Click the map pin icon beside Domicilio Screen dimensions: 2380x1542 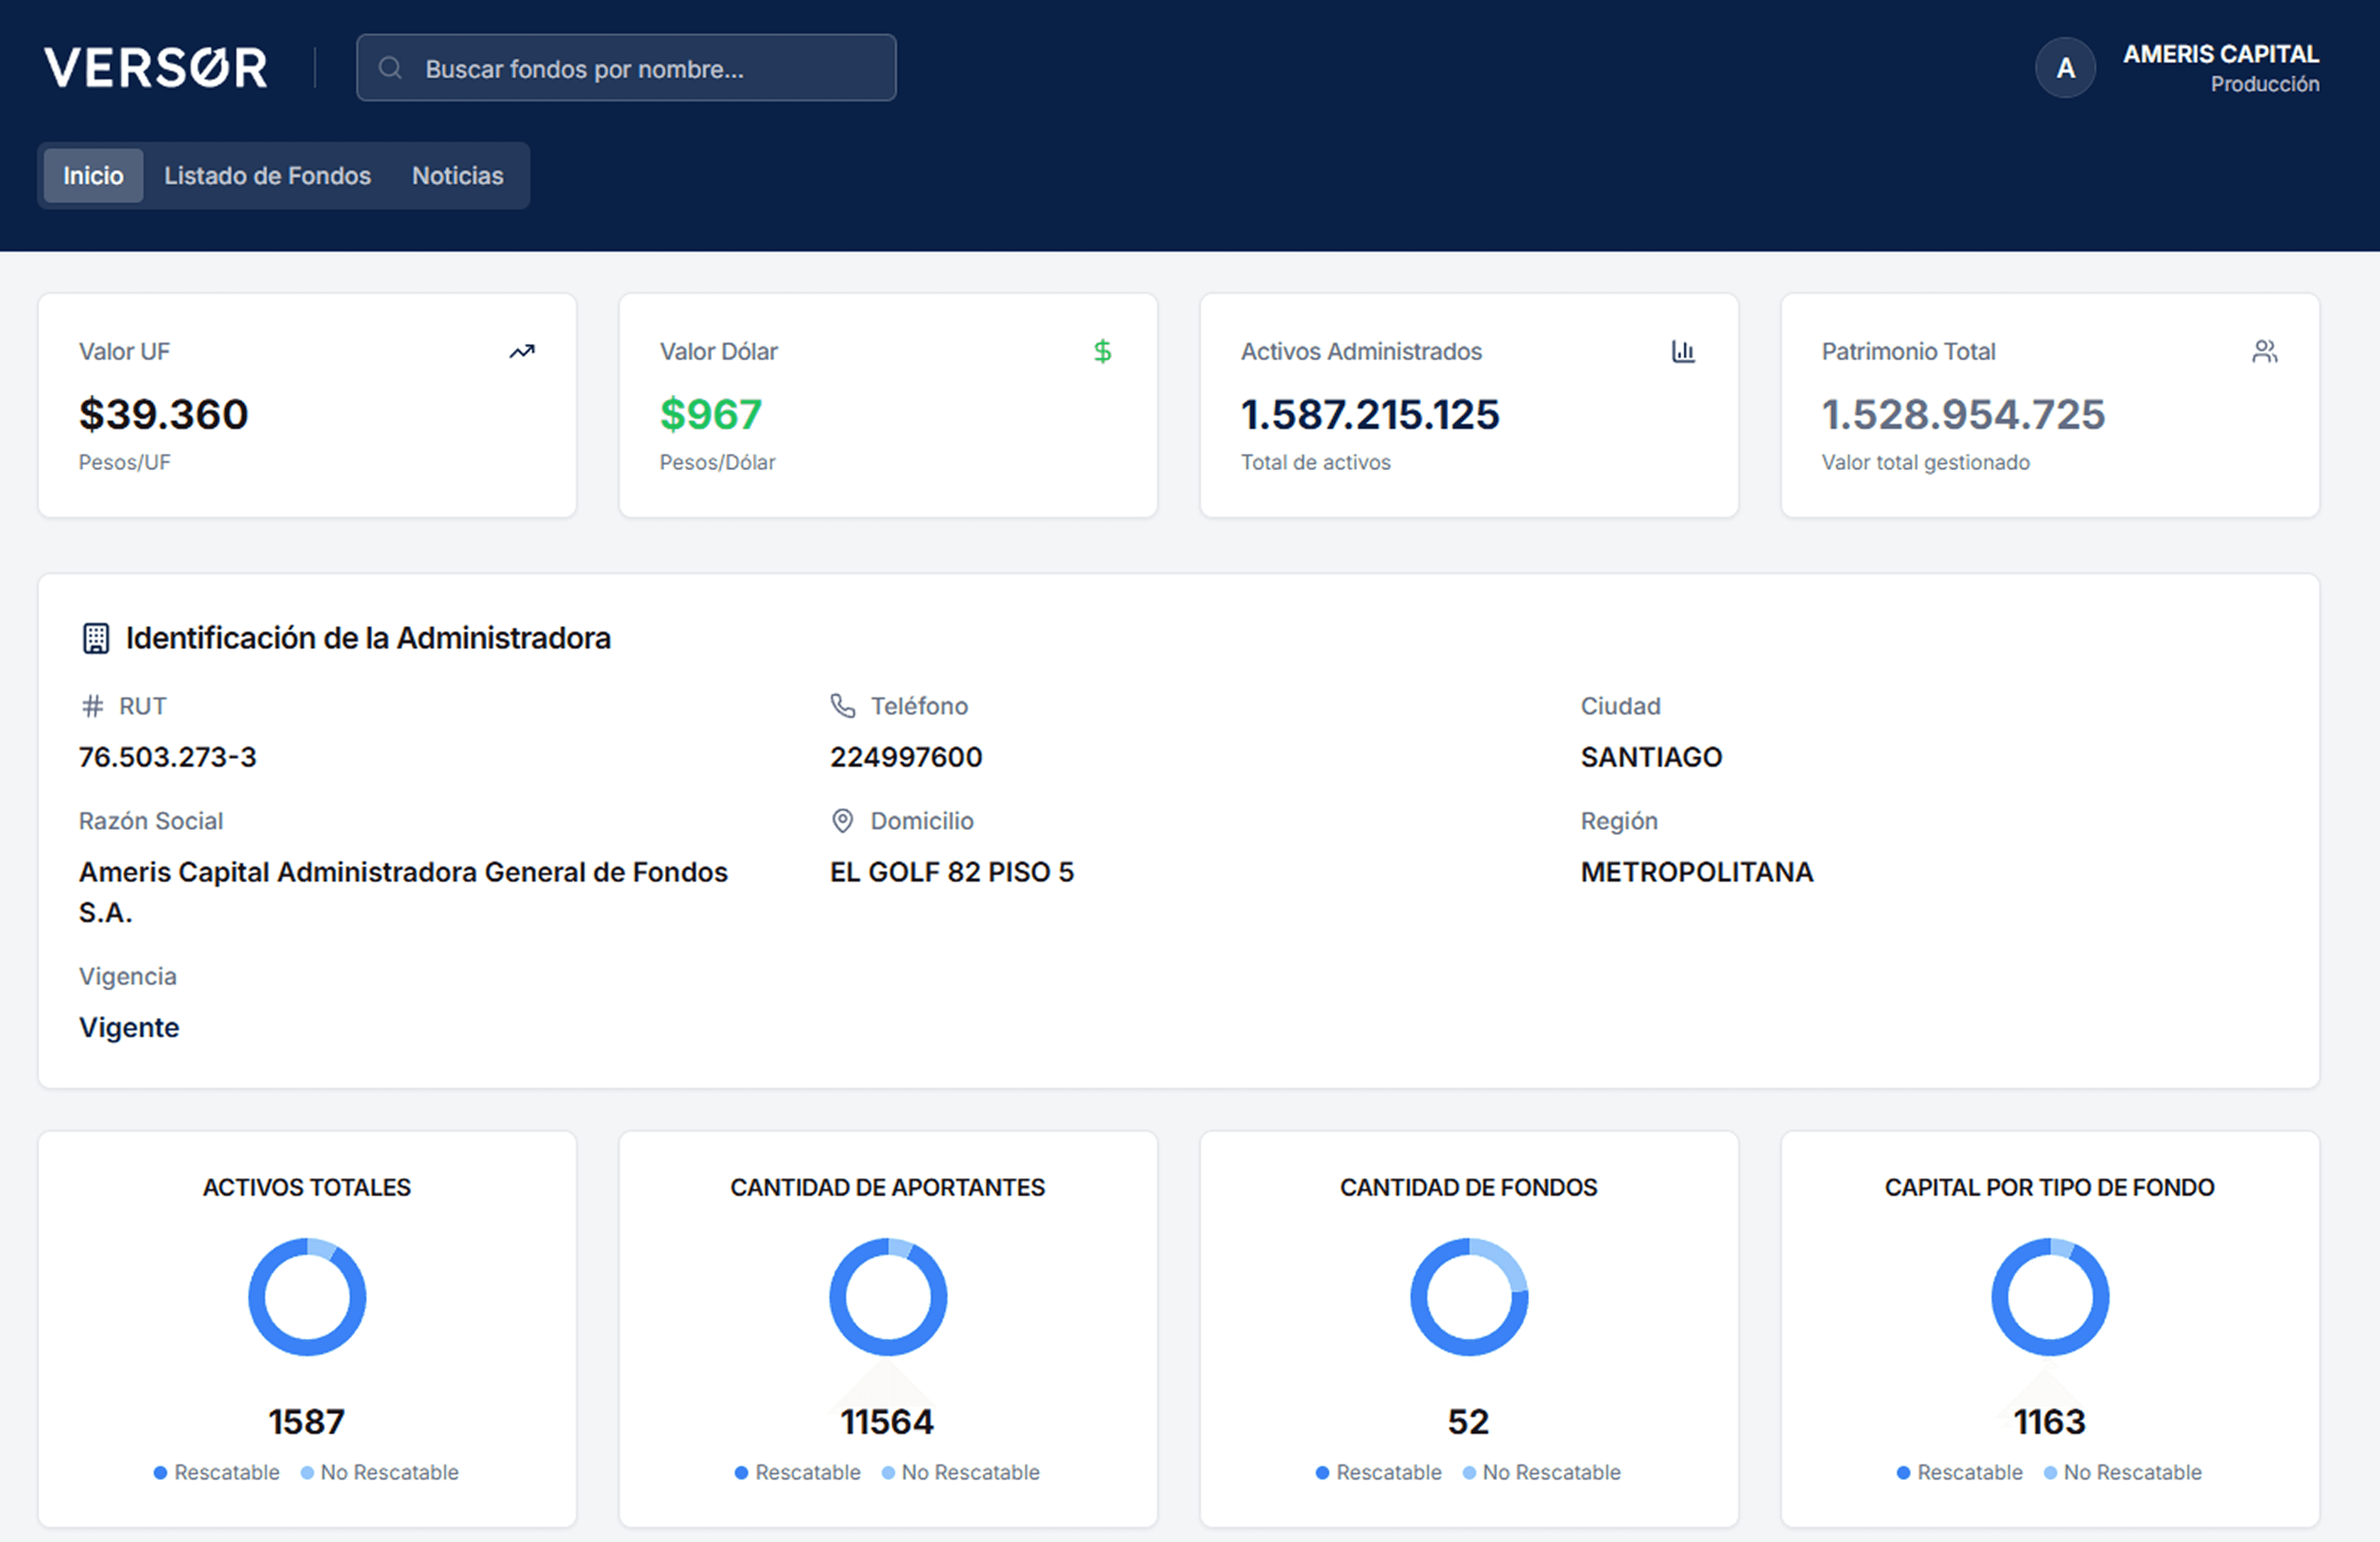(x=843, y=821)
